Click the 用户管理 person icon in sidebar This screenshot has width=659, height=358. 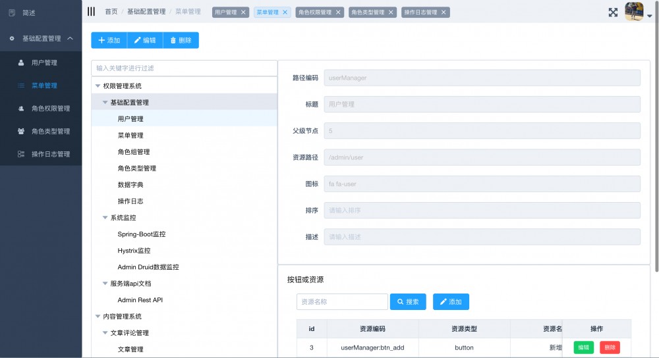pyautogui.click(x=21, y=63)
